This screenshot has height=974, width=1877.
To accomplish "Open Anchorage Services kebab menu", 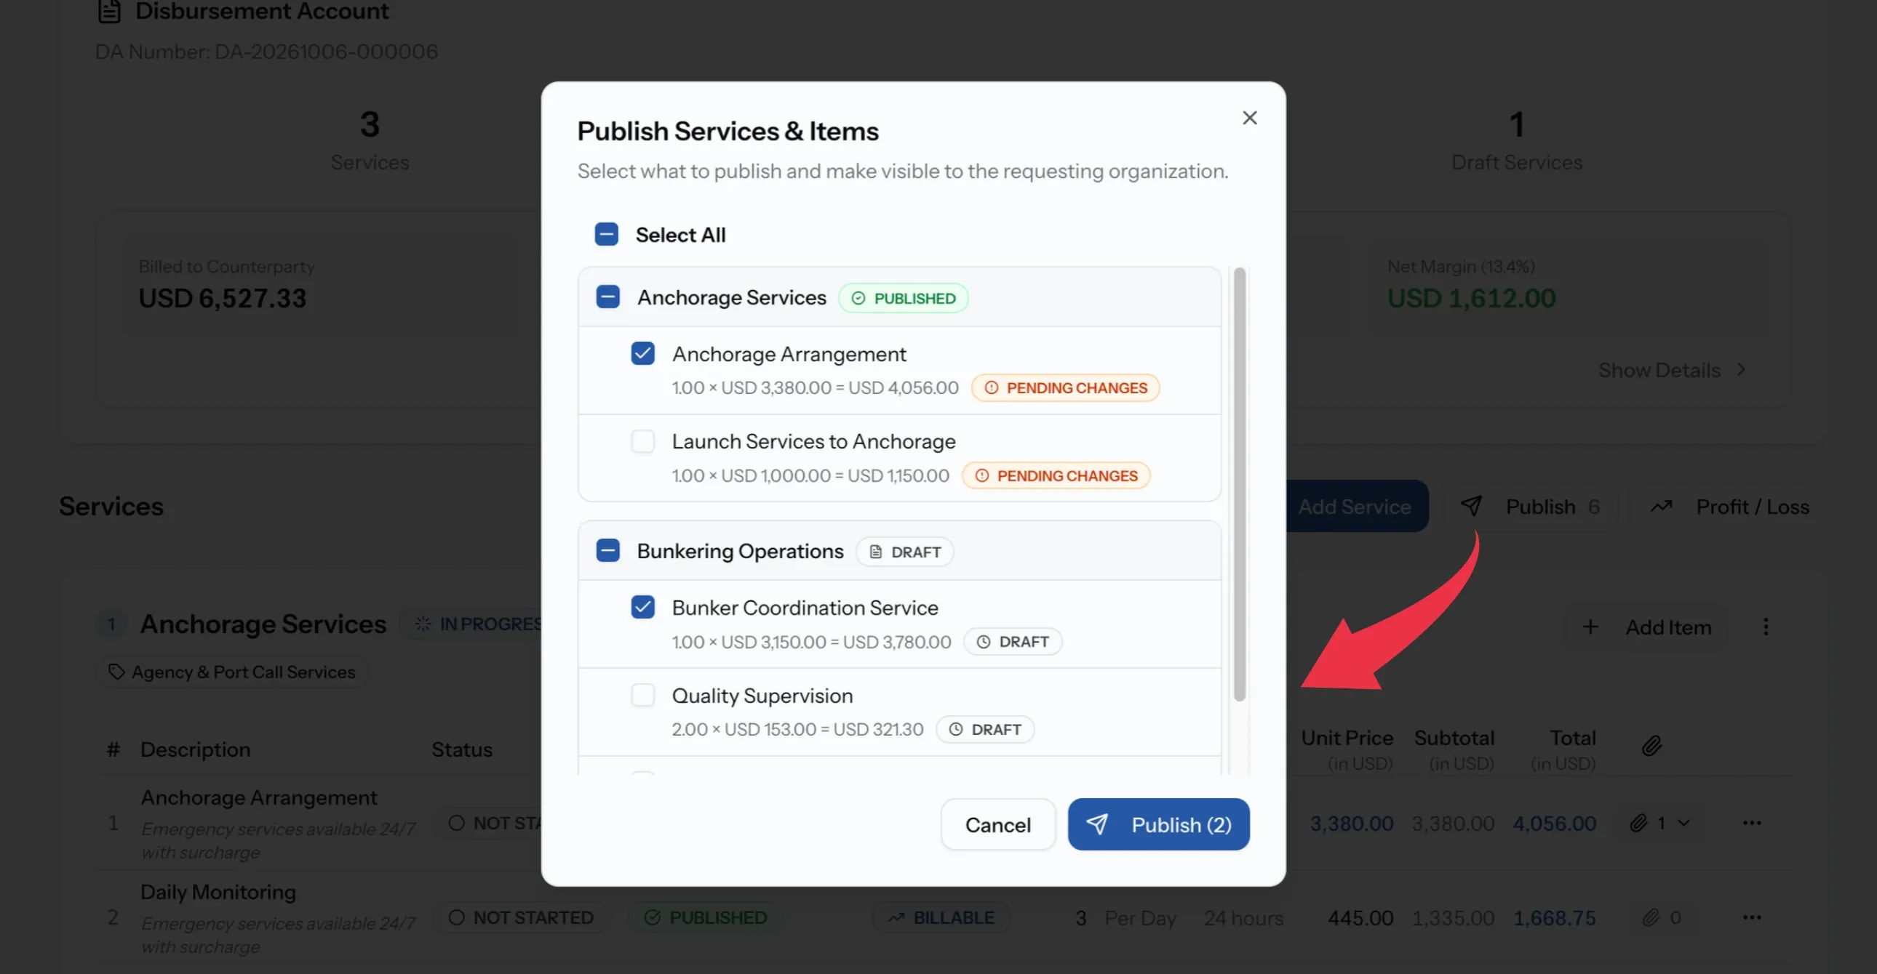I will [x=1766, y=627].
